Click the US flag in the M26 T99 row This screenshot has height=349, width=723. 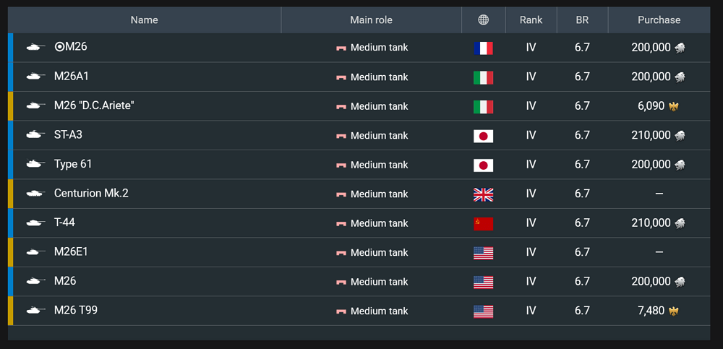[483, 311]
